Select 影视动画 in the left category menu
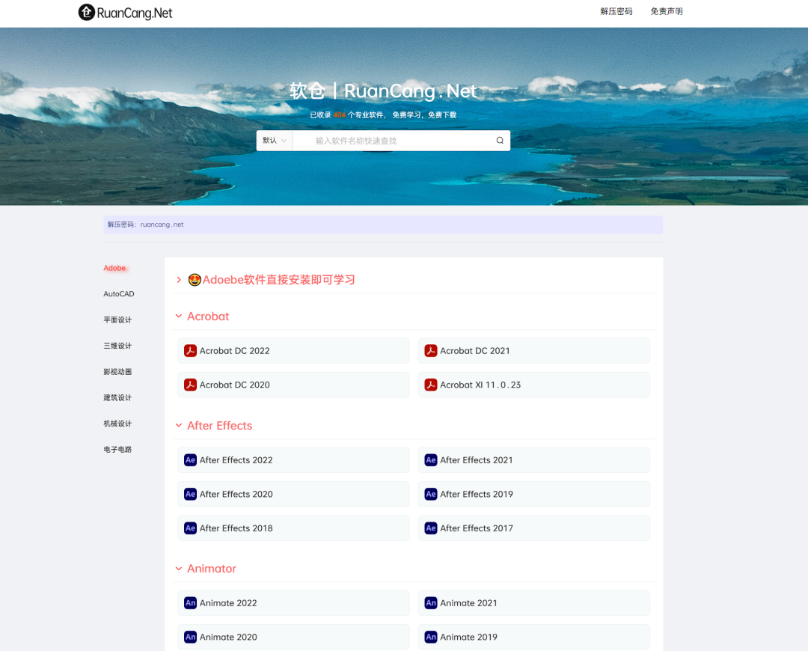The width and height of the screenshot is (808, 651). click(x=117, y=372)
